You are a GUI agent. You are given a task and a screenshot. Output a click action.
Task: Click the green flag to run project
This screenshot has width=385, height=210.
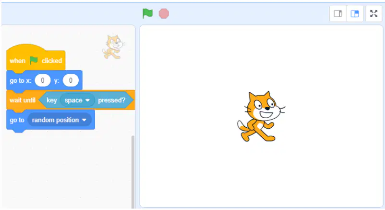(x=147, y=13)
